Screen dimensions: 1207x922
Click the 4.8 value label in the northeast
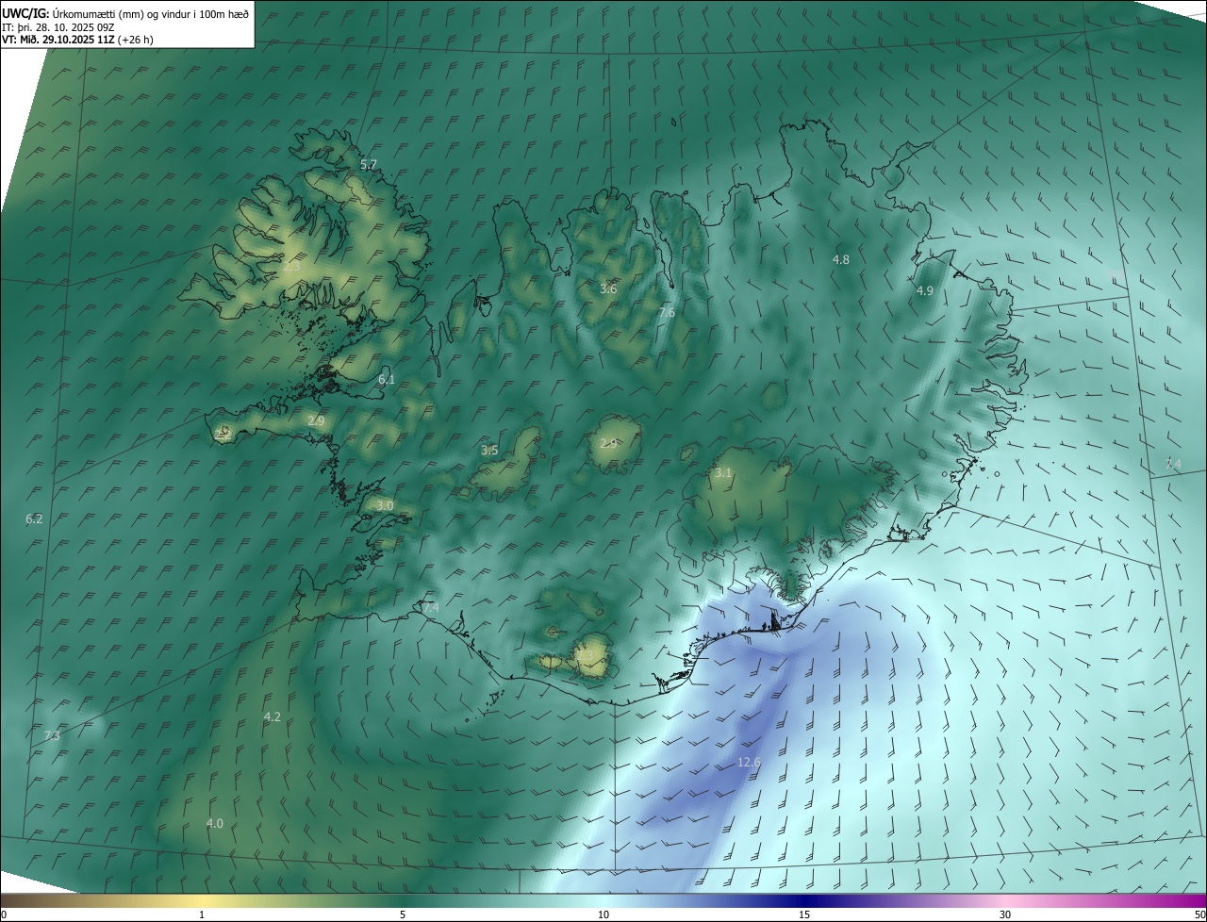pyautogui.click(x=841, y=259)
